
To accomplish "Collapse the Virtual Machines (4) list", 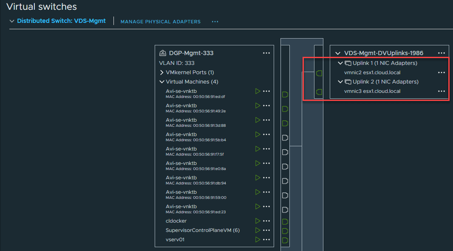I will pos(162,81).
